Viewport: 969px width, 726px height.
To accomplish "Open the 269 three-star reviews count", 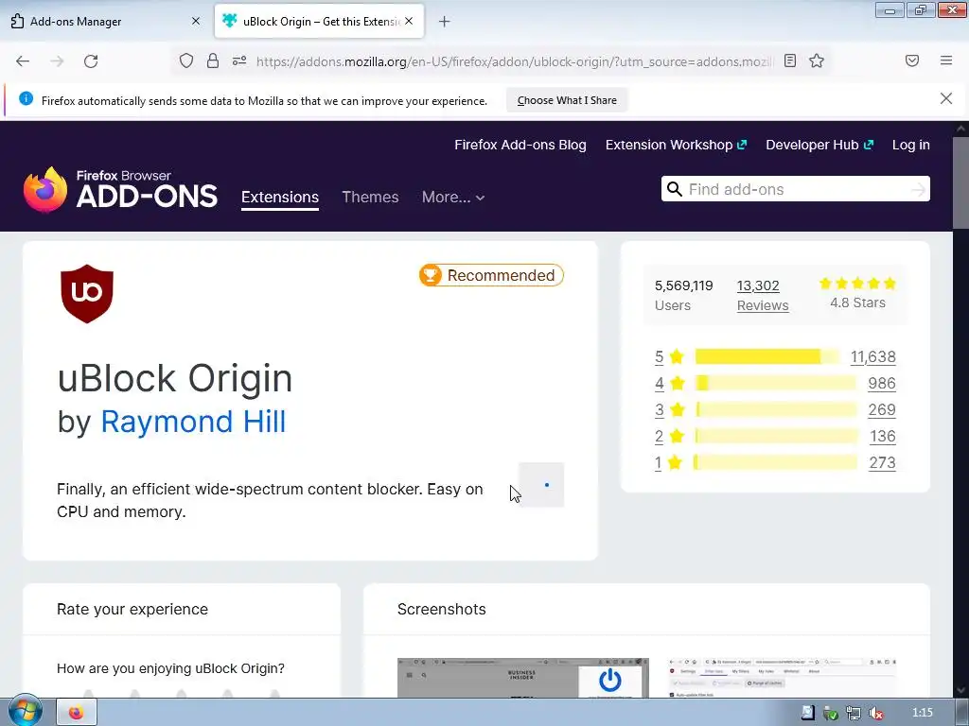I will (x=882, y=410).
